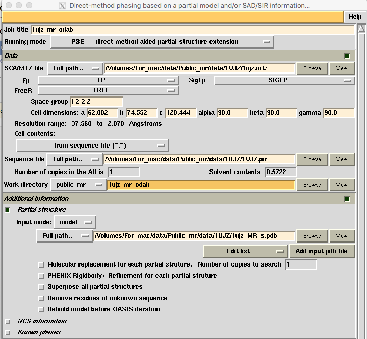Image resolution: width=367 pixels, height=339 pixels.
Task: Open the Running mode dropdown
Action: [162, 42]
